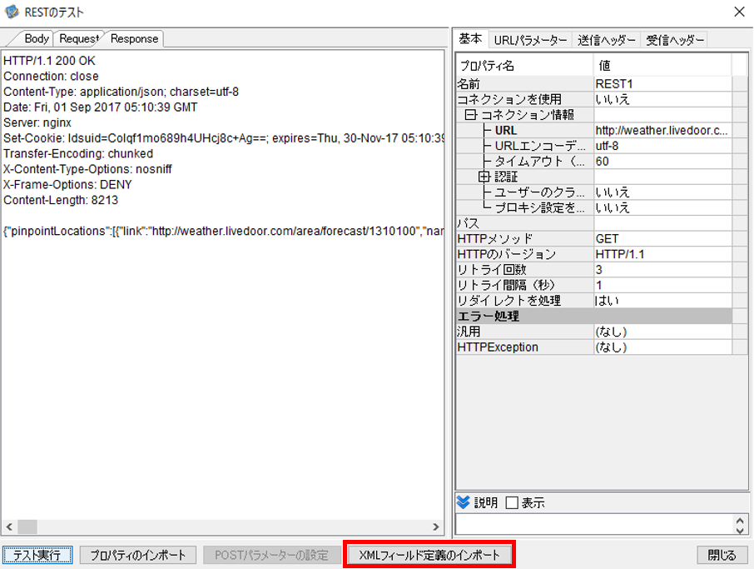
Task: Click the Date response header line
Action: [101, 107]
